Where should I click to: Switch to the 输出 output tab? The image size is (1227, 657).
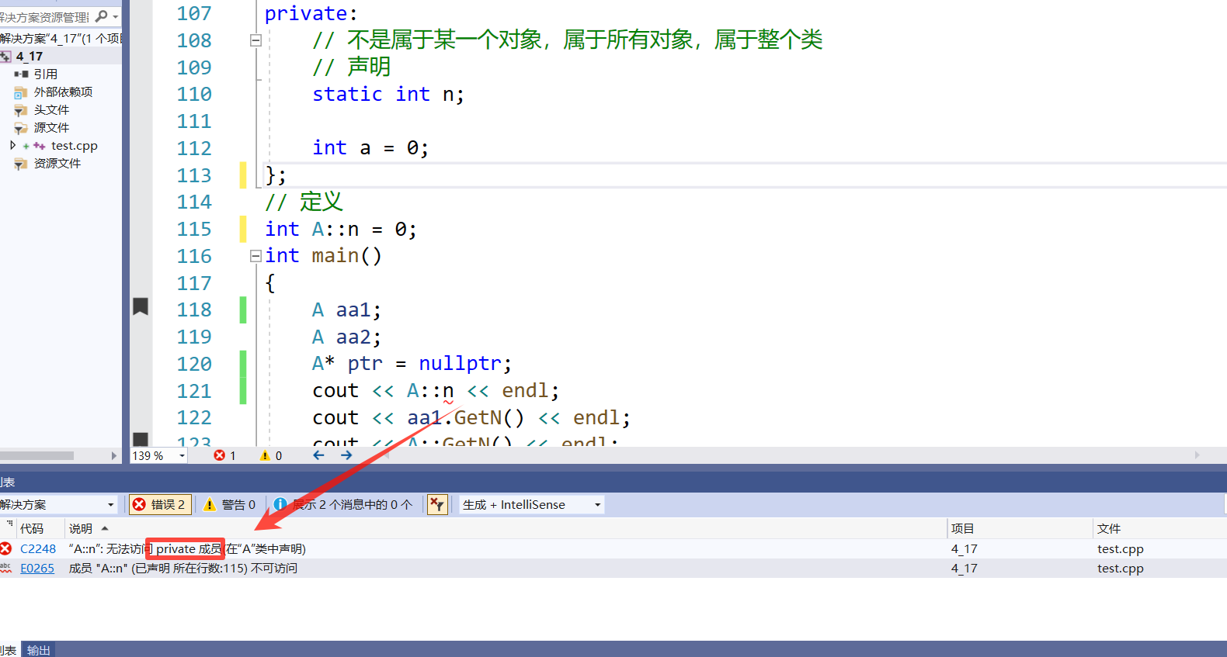point(38,650)
